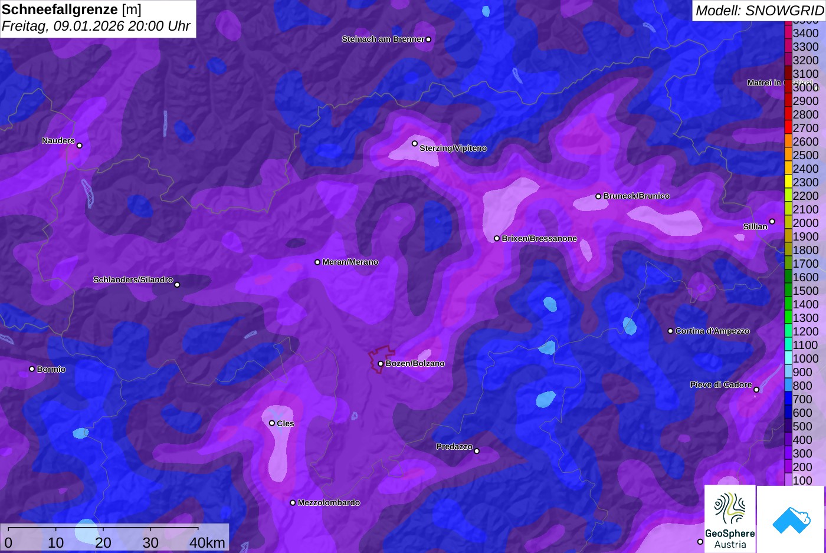Click the Bormio location dot
This screenshot has width=826, height=553.
click(x=32, y=369)
